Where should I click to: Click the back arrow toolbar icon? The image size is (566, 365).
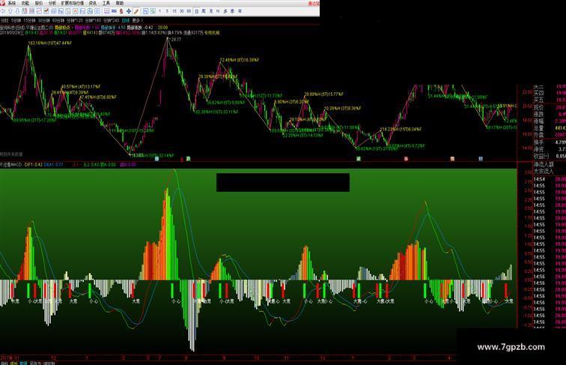coord(3,11)
